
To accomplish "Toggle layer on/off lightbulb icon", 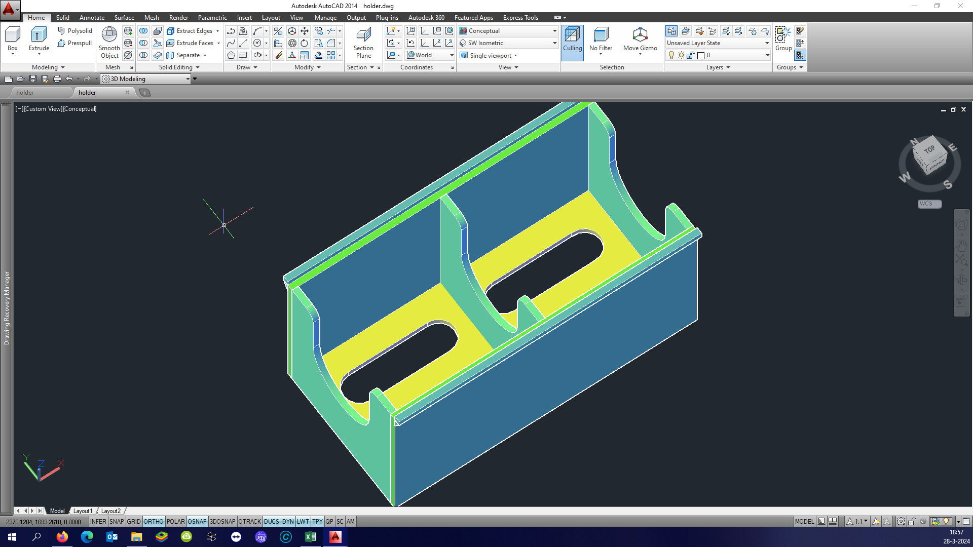I will click(x=671, y=56).
